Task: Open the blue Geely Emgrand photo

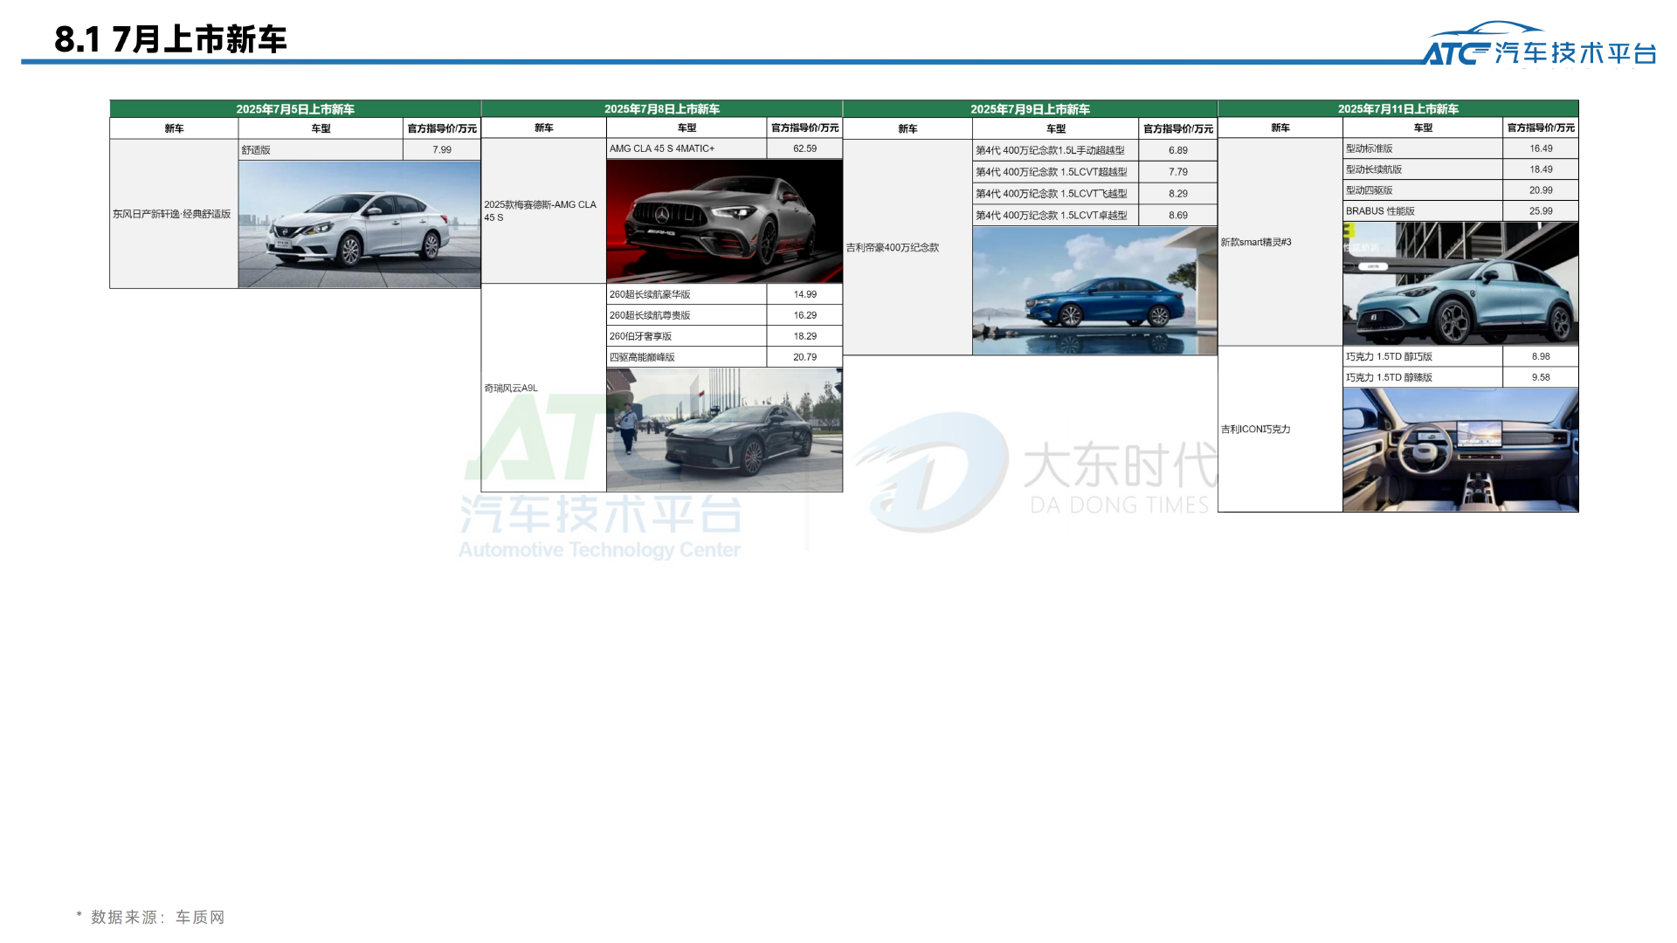Action: click(x=1094, y=291)
